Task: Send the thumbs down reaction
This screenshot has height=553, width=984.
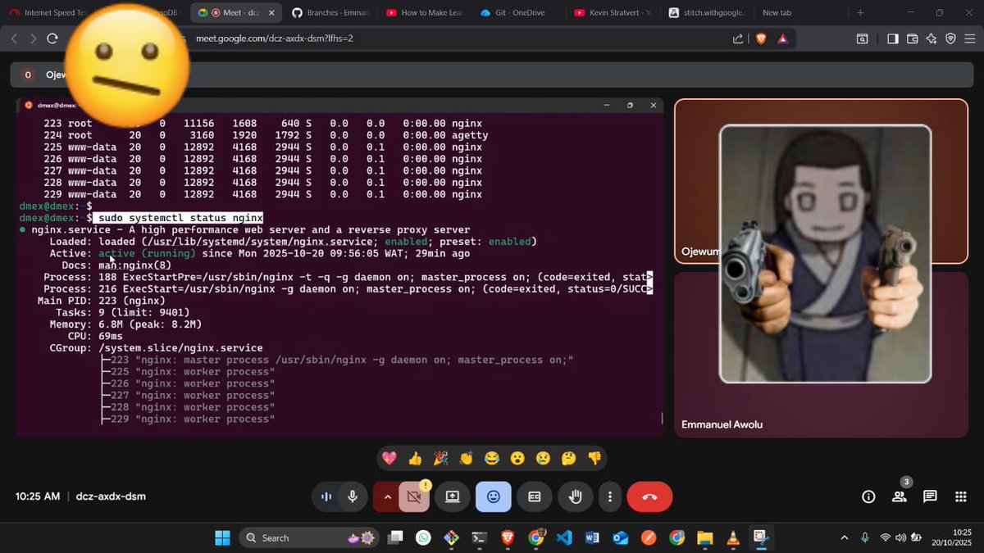Action: click(594, 458)
